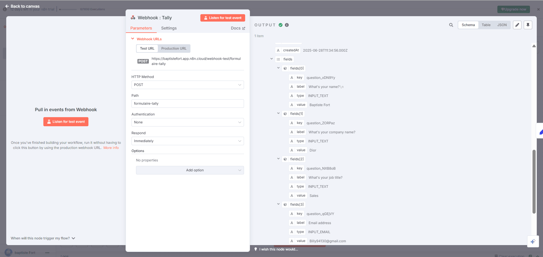Image resolution: width=543 pixels, height=257 pixels.
Task: Copy the webhook test URL text
Action: (196, 61)
